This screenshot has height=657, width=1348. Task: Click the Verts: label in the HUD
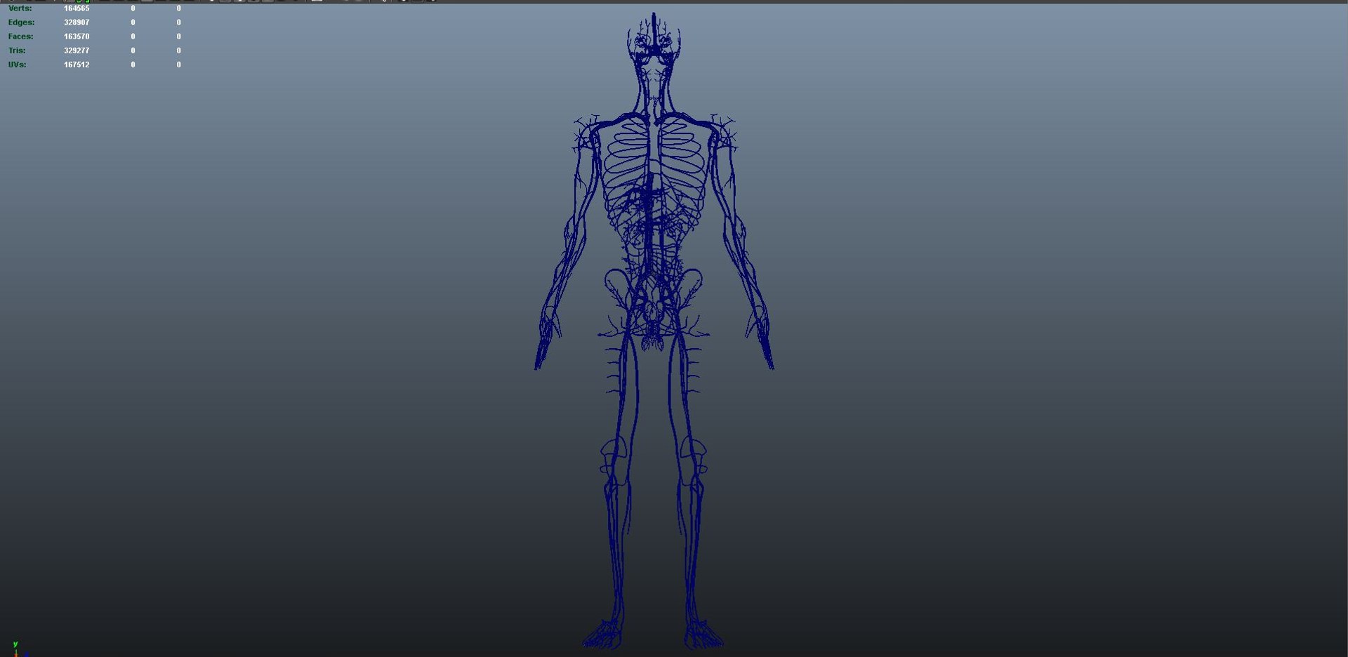pos(20,8)
